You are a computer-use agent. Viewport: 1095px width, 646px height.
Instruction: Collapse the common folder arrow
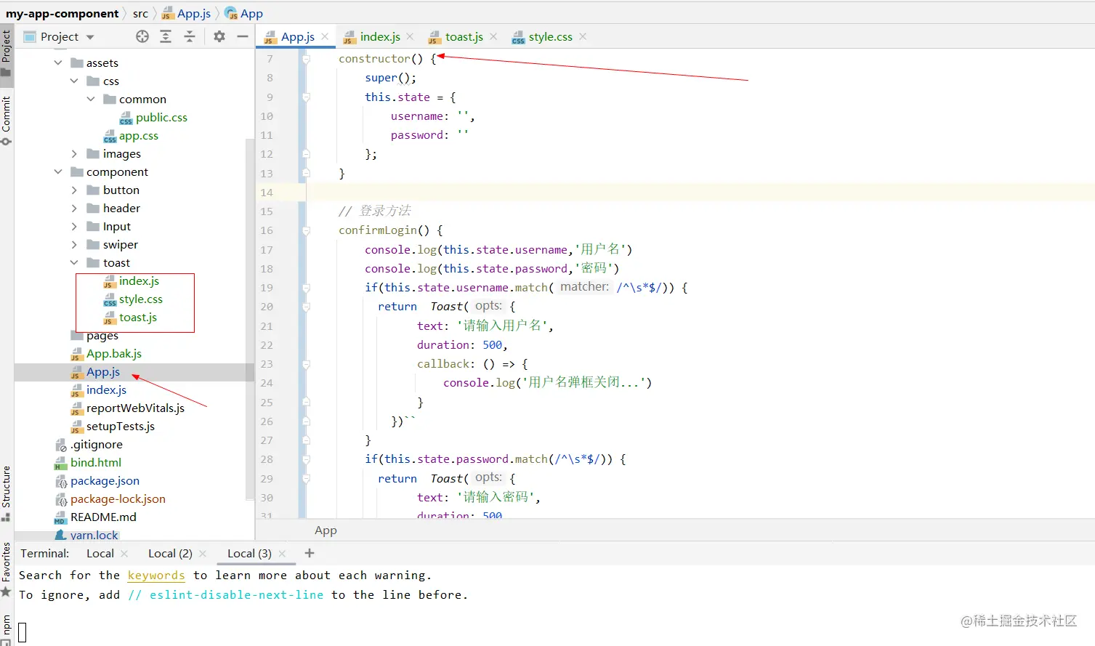coord(91,99)
